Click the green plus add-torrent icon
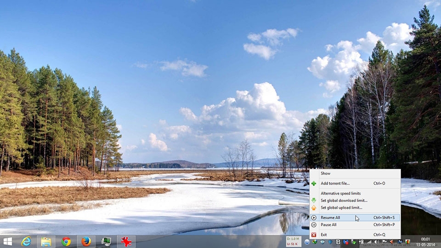Viewport: 441px width, 248px height. (314, 184)
